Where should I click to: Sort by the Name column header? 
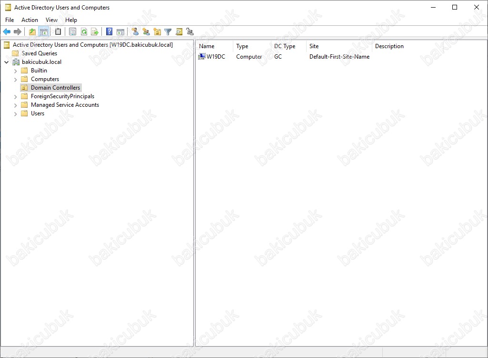point(214,46)
